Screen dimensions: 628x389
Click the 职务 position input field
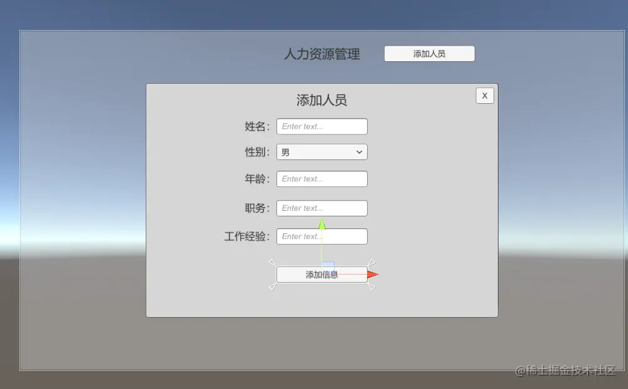322,208
